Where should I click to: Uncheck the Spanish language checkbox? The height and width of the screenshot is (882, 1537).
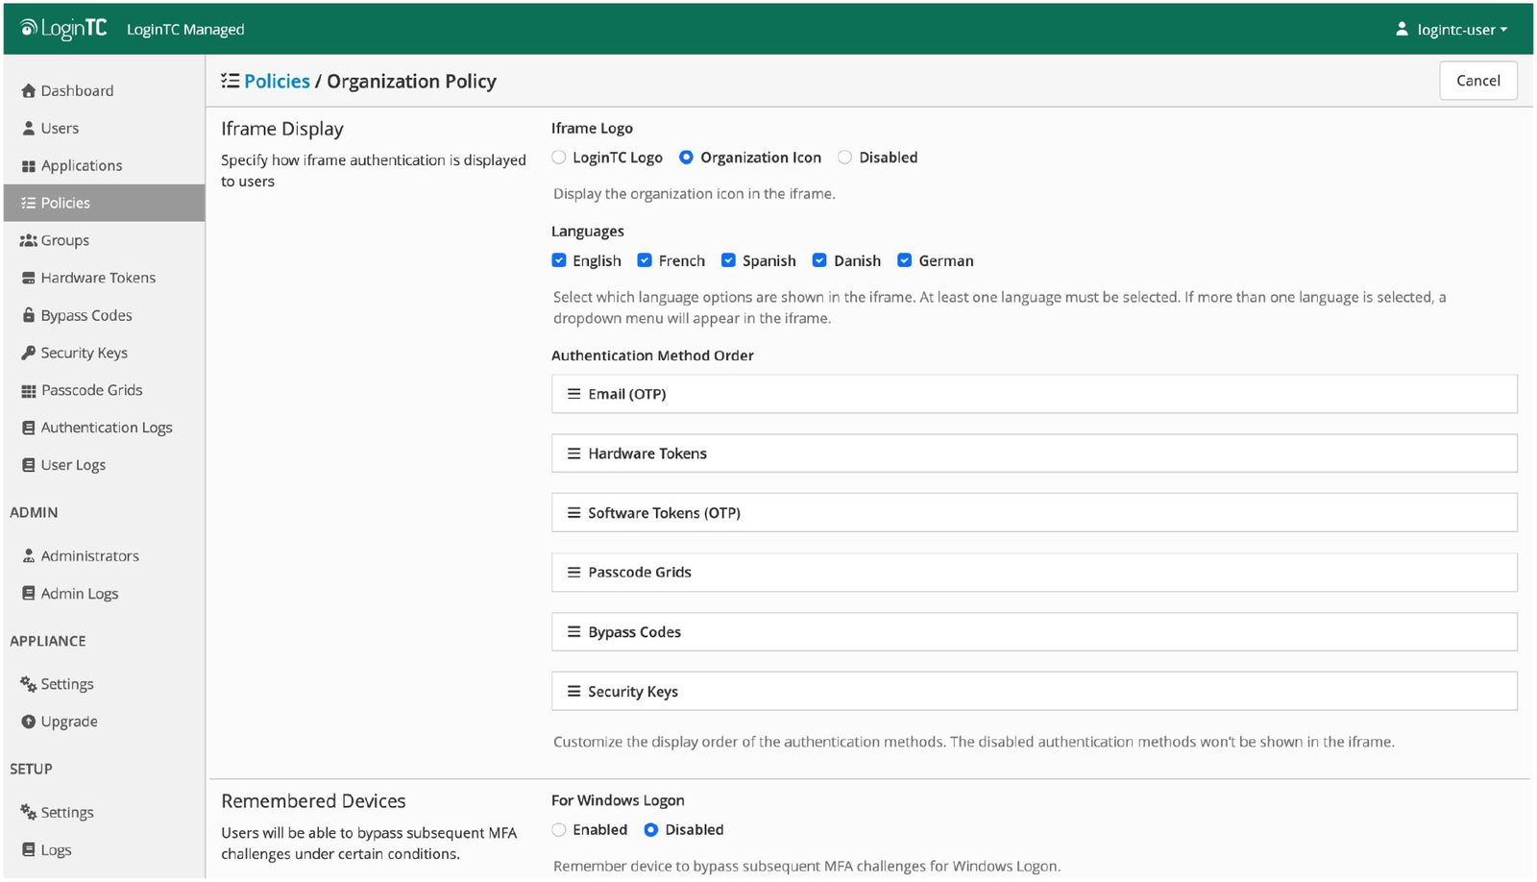coord(728,260)
